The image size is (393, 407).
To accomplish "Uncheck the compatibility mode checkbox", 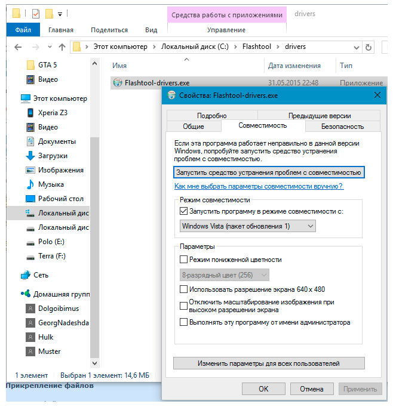I will coord(183,211).
